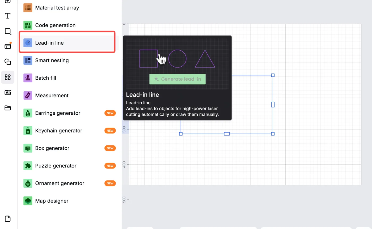372x229 pixels.
Task: Open the AI tools sidebar icon
Action: 8,93
